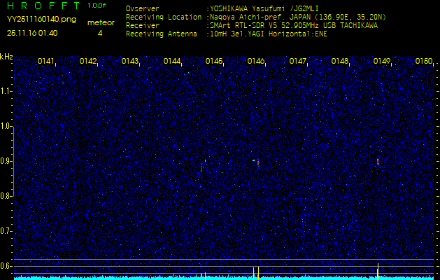Click the 0148 time axis label
The image size is (440, 280).
[x=340, y=61]
